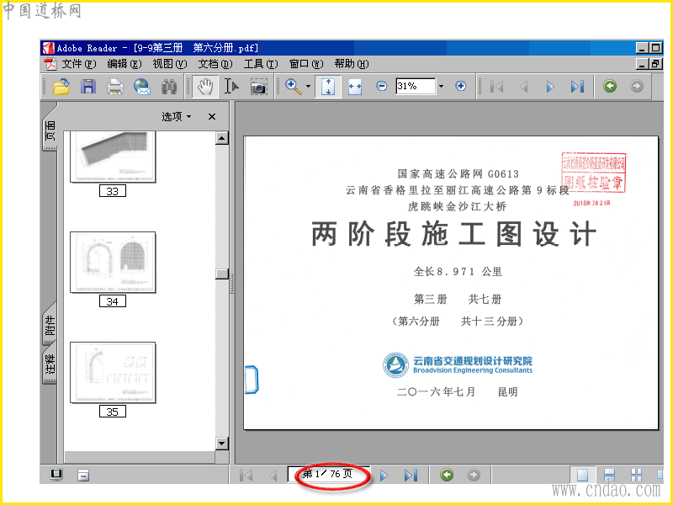The width and height of the screenshot is (673, 505).
Task: Select page 35 thumbnail
Action: pyautogui.click(x=113, y=373)
